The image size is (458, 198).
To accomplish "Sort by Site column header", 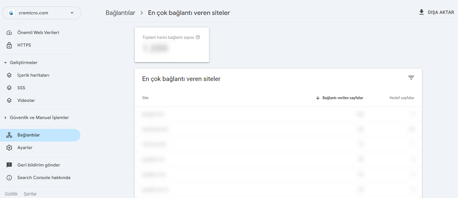I will click(x=145, y=98).
